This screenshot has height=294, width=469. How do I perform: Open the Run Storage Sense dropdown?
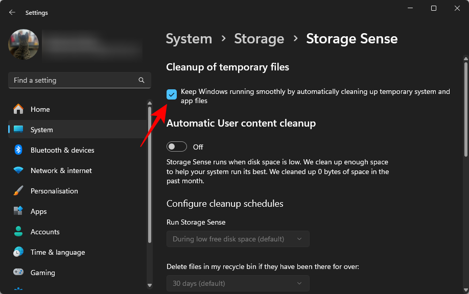pos(238,239)
